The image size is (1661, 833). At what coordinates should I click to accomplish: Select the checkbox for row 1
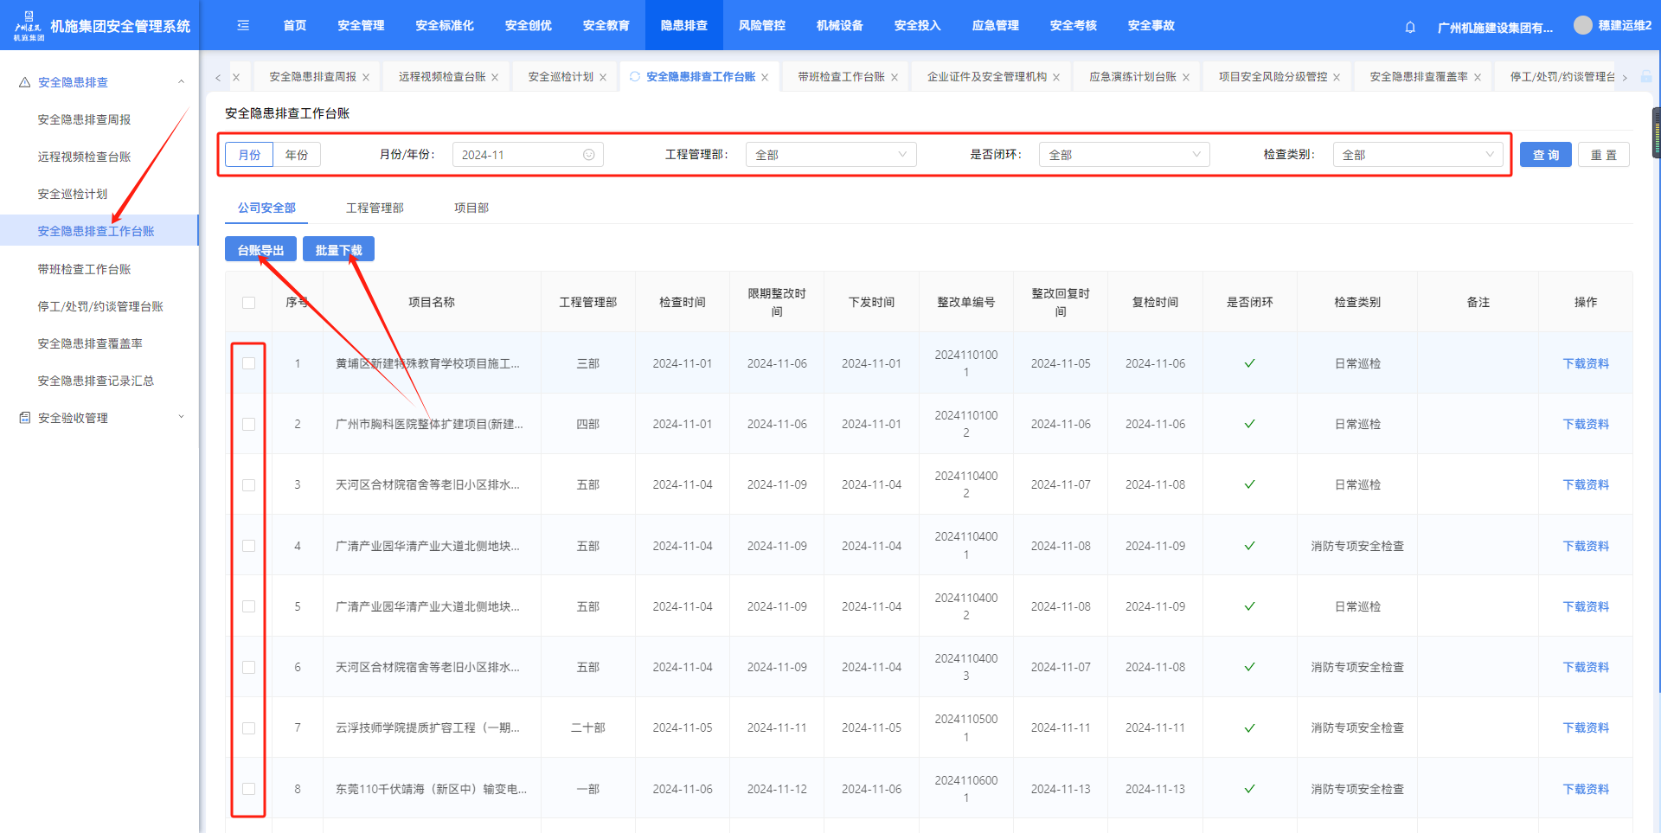pos(249,363)
